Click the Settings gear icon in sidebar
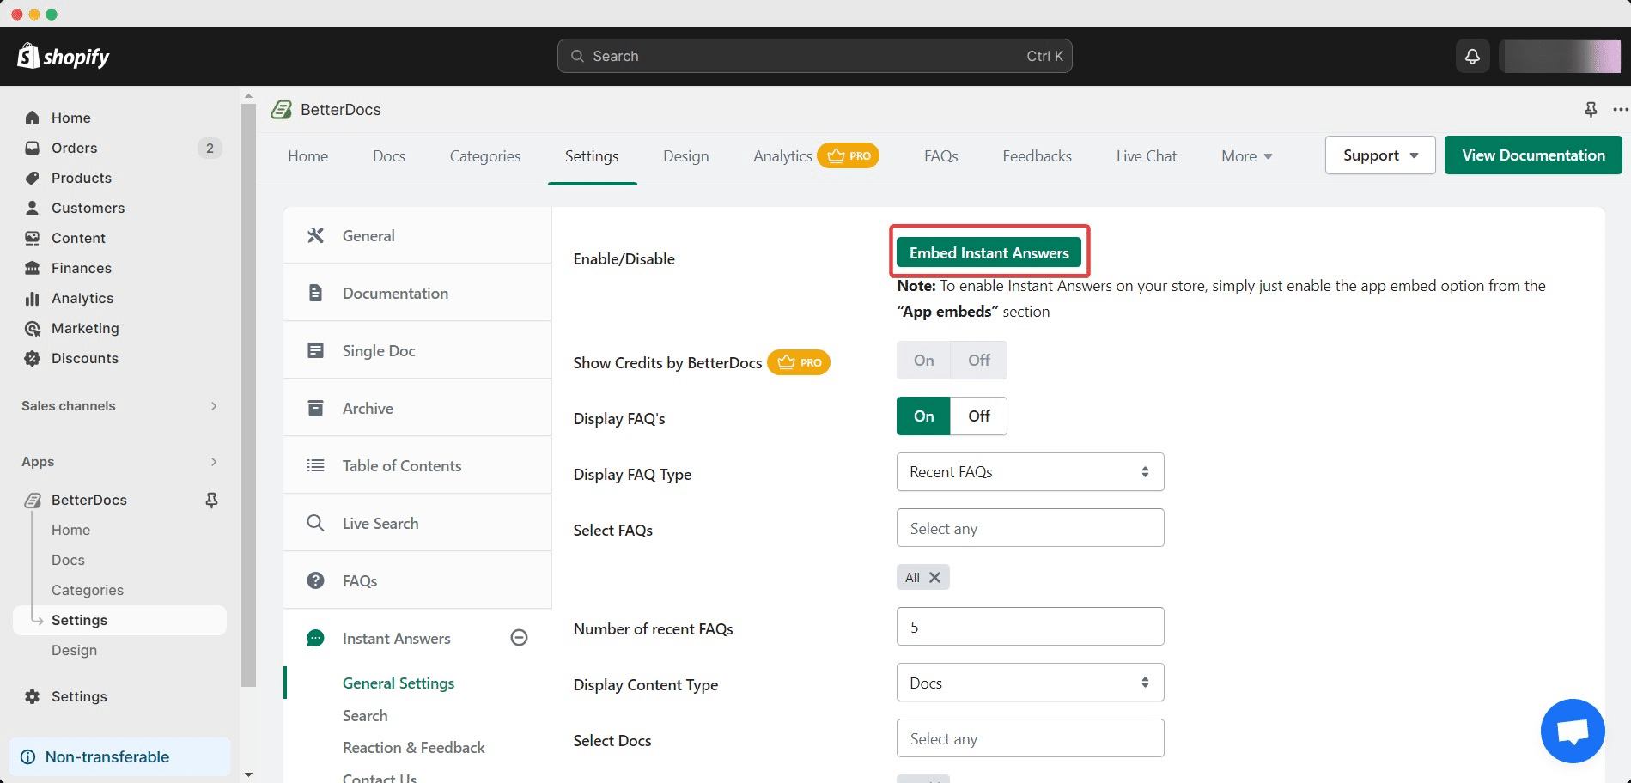This screenshot has height=783, width=1631. click(33, 696)
